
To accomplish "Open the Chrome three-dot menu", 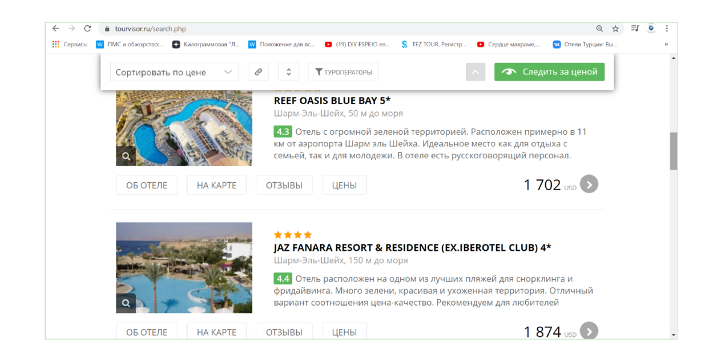I will coord(667,28).
